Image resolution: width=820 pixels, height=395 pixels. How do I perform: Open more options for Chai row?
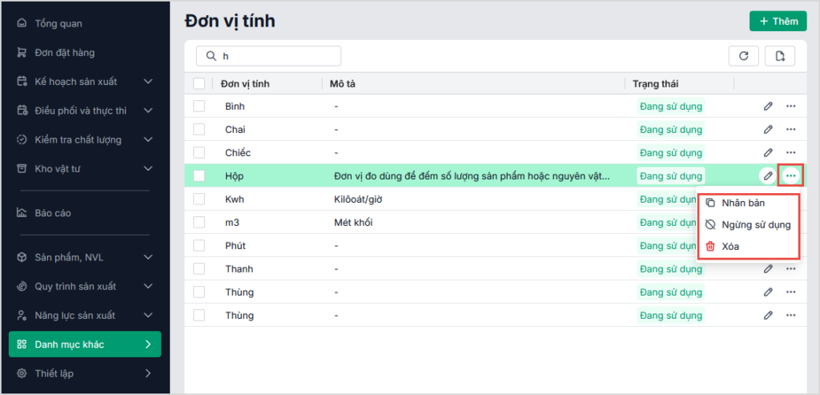[x=791, y=129]
